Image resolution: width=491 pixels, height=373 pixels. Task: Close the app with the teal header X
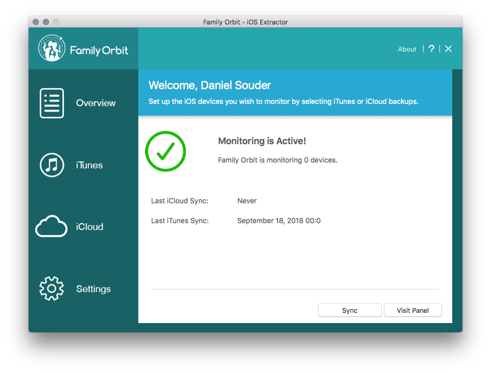448,48
